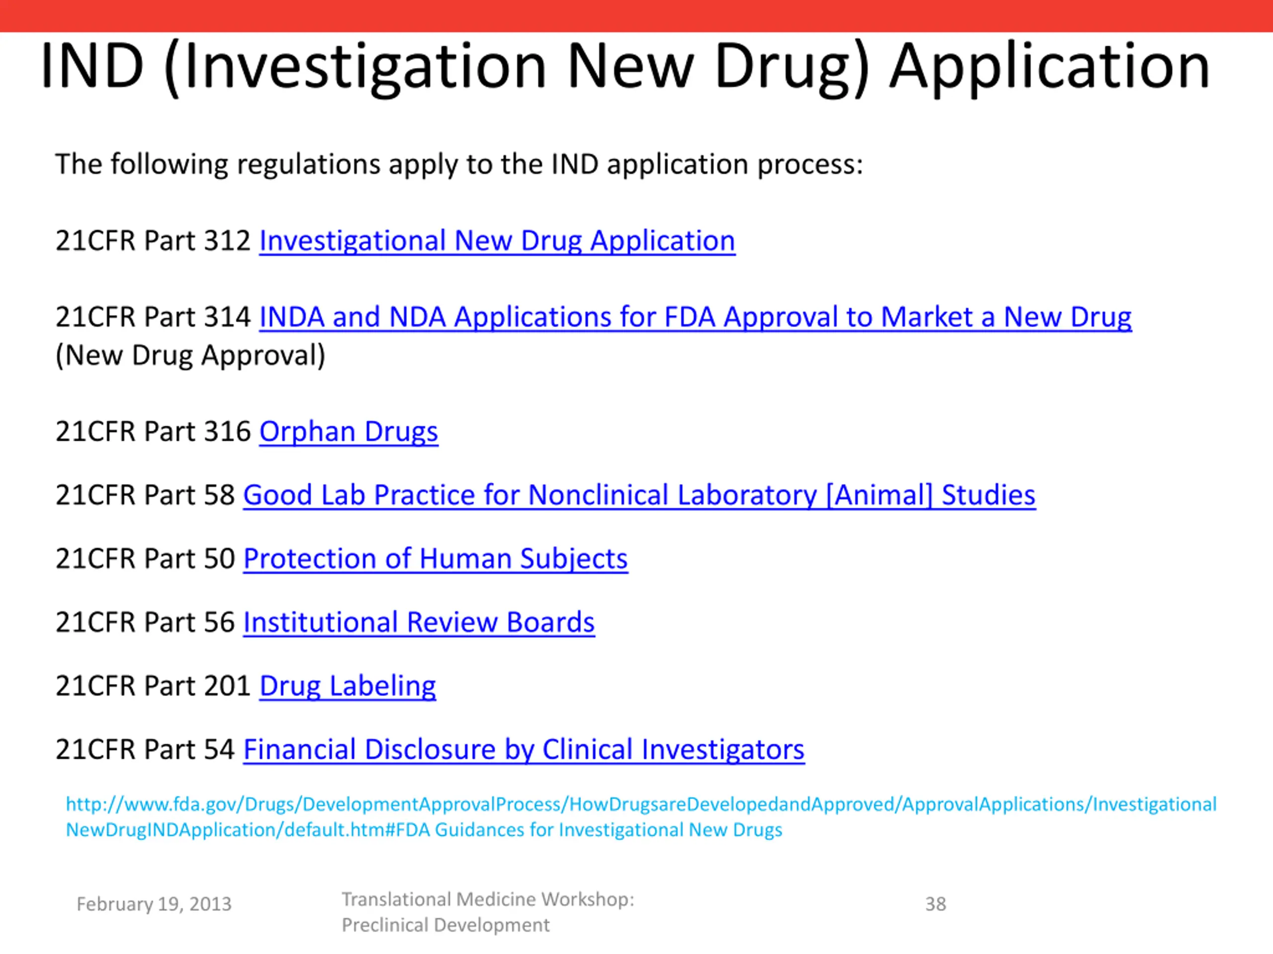Follow the Orphan Drugs link
Viewport: 1273px width, 954px height.
(349, 432)
